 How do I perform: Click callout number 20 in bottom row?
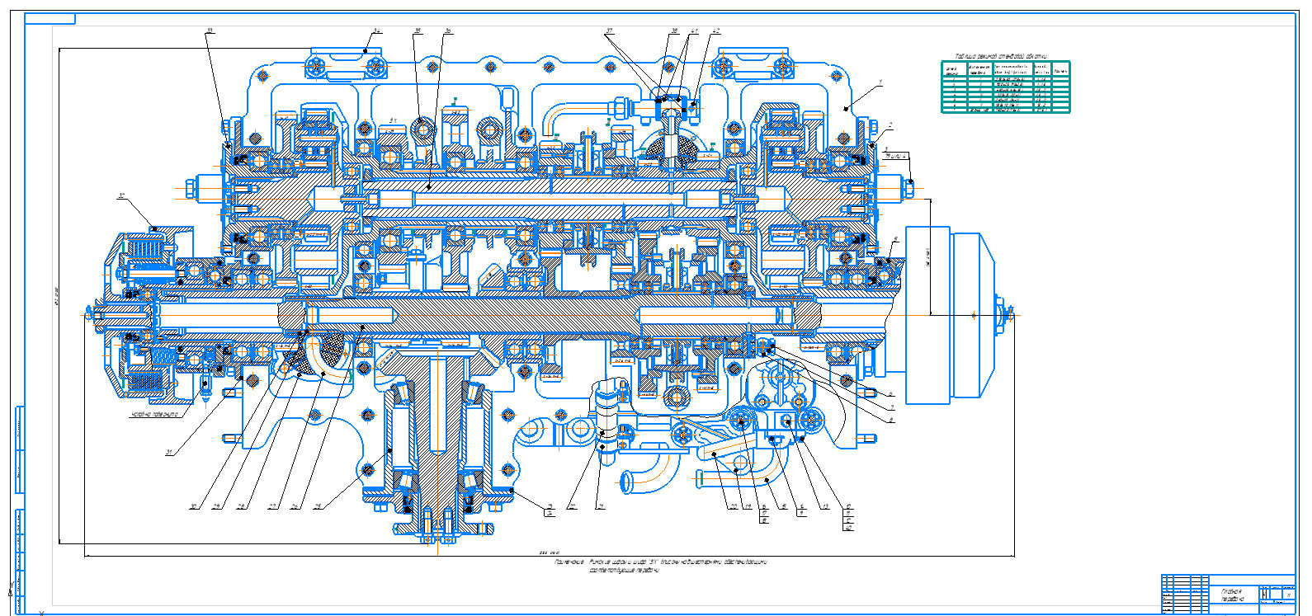tap(734, 506)
